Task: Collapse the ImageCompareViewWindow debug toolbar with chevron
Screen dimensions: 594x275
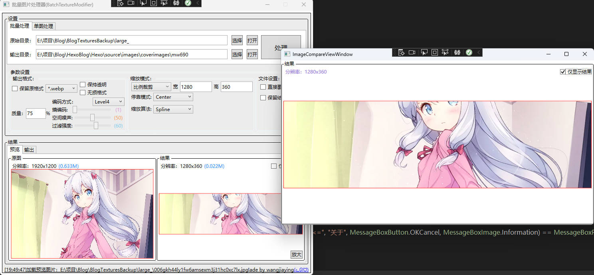Action: pos(479,52)
